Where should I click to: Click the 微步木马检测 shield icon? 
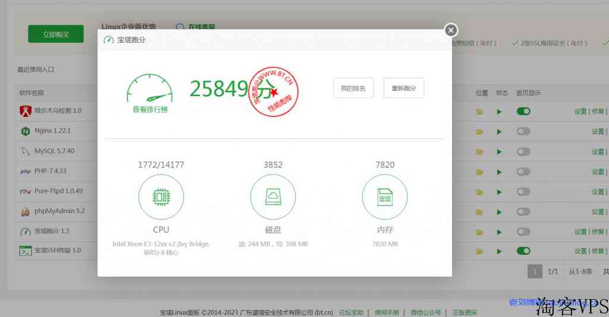click(x=26, y=111)
